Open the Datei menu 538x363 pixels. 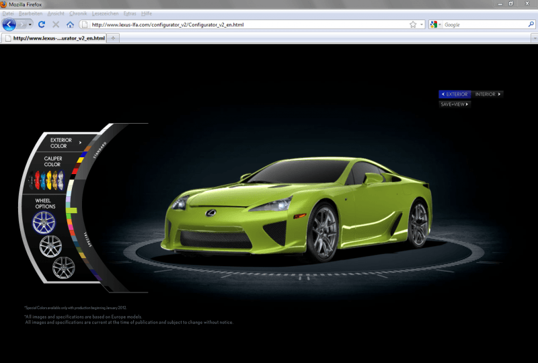coord(8,13)
